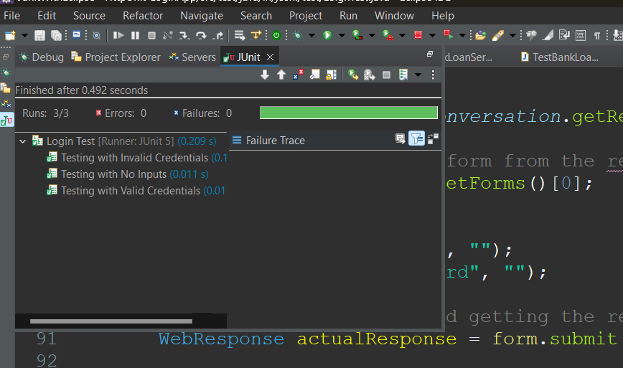Toggle Skip All Breakpoints
The height and width of the screenshot is (368, 623).
pos(97,35)
